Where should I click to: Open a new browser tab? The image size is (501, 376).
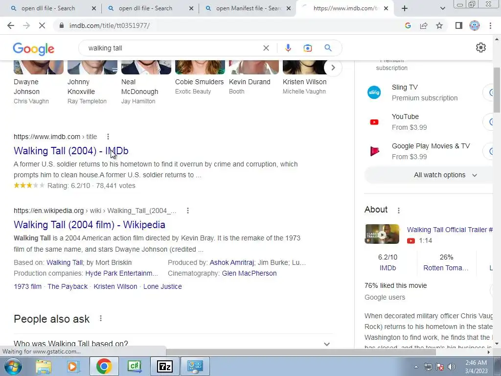405,8
